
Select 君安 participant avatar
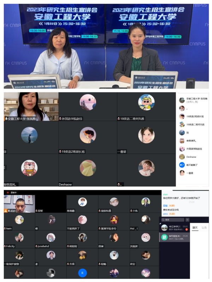[146, 255]
